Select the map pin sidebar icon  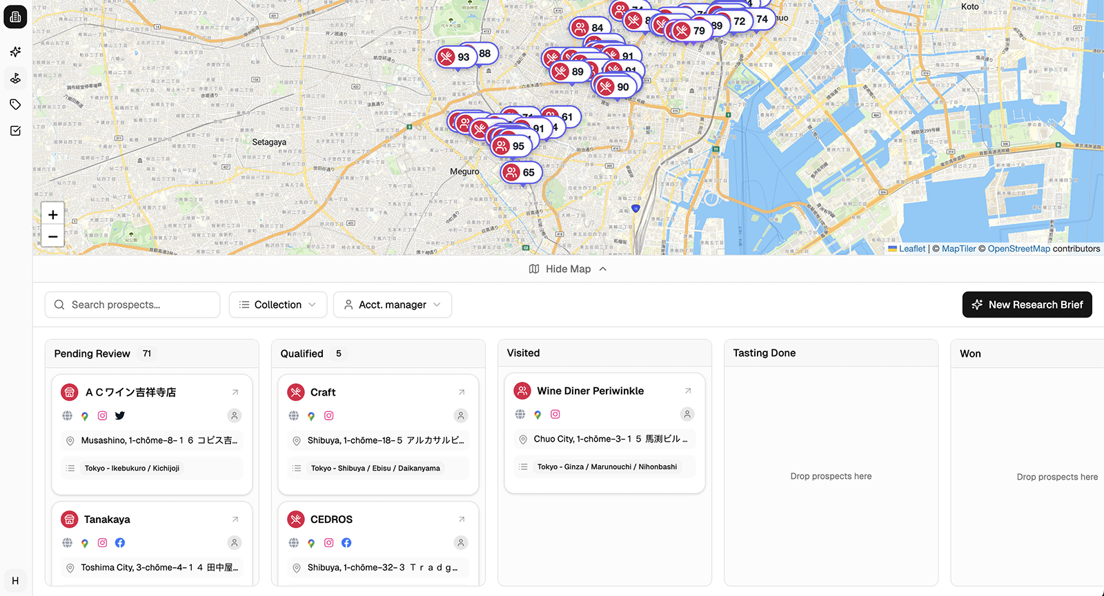pyautogui.click(x=15, y=78)
